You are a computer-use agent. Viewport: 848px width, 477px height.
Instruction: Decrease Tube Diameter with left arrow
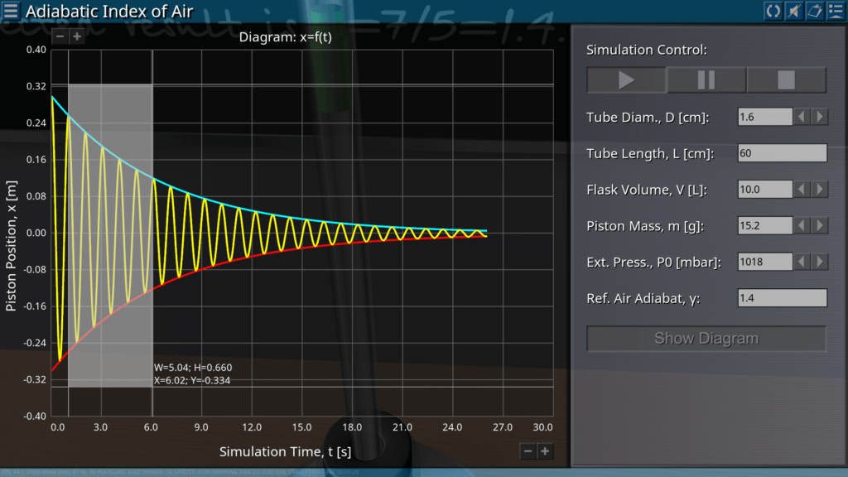802,117
